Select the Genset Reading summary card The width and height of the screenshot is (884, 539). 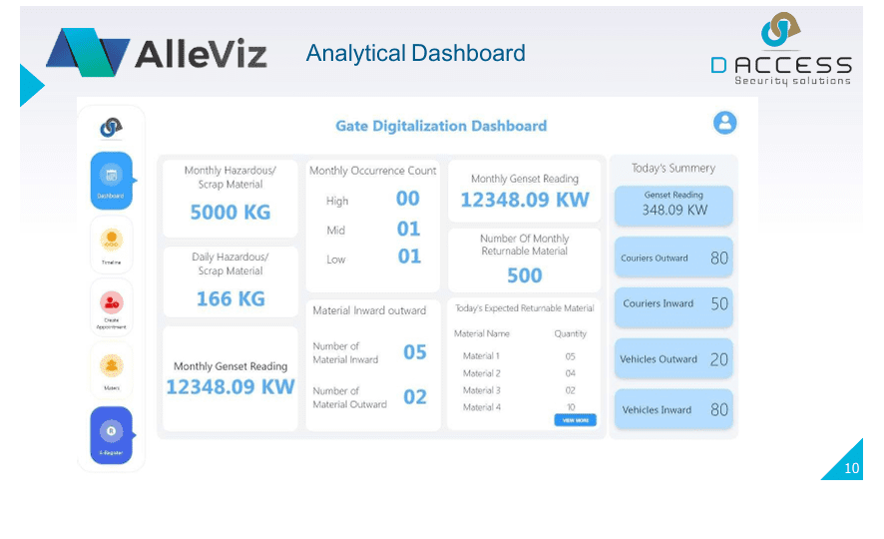[673, 205]
